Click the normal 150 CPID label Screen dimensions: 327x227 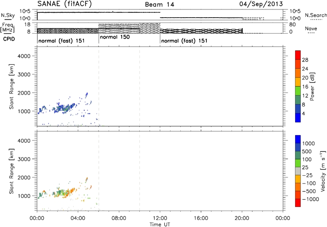115,37
